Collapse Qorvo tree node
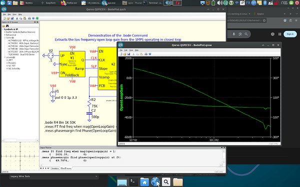300x187 pixels. pyautogui.click(x=5, y=37)
